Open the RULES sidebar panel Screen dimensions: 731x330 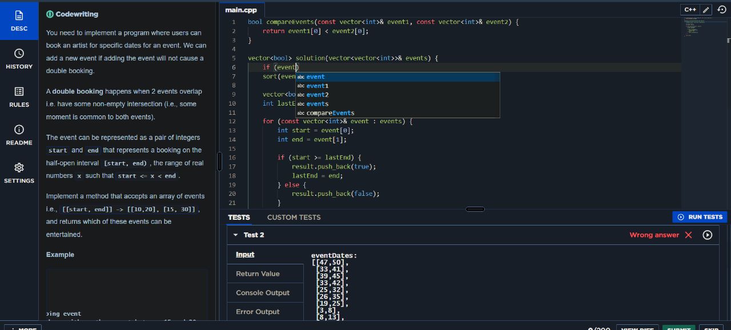coord(19,97)
